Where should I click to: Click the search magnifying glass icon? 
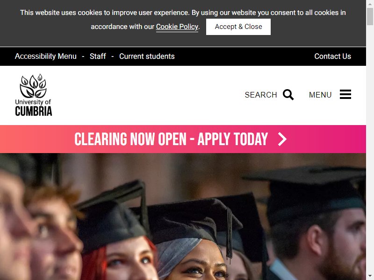pos(288,95)
